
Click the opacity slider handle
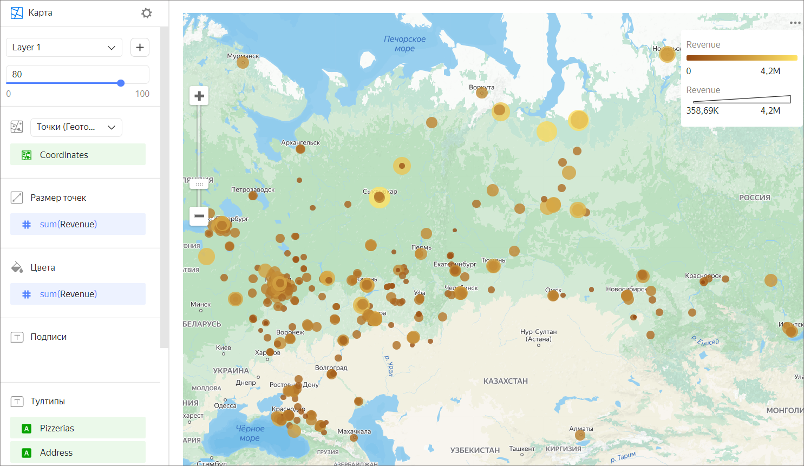121,83
